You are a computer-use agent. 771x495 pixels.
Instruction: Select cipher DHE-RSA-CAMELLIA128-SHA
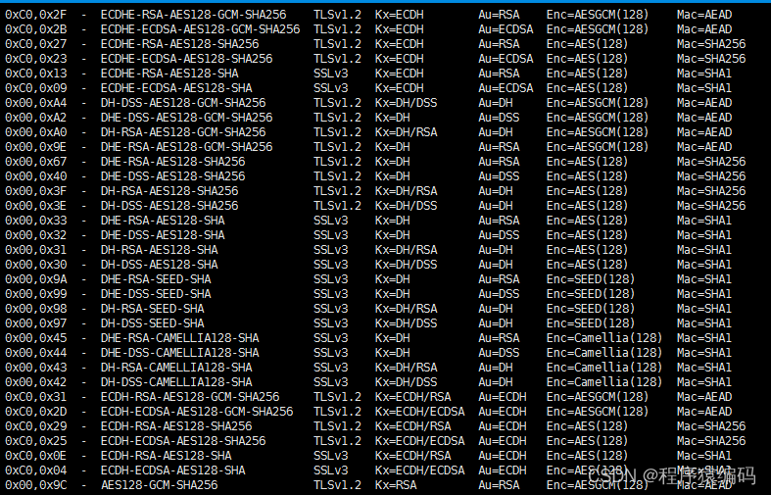(179, 338)
